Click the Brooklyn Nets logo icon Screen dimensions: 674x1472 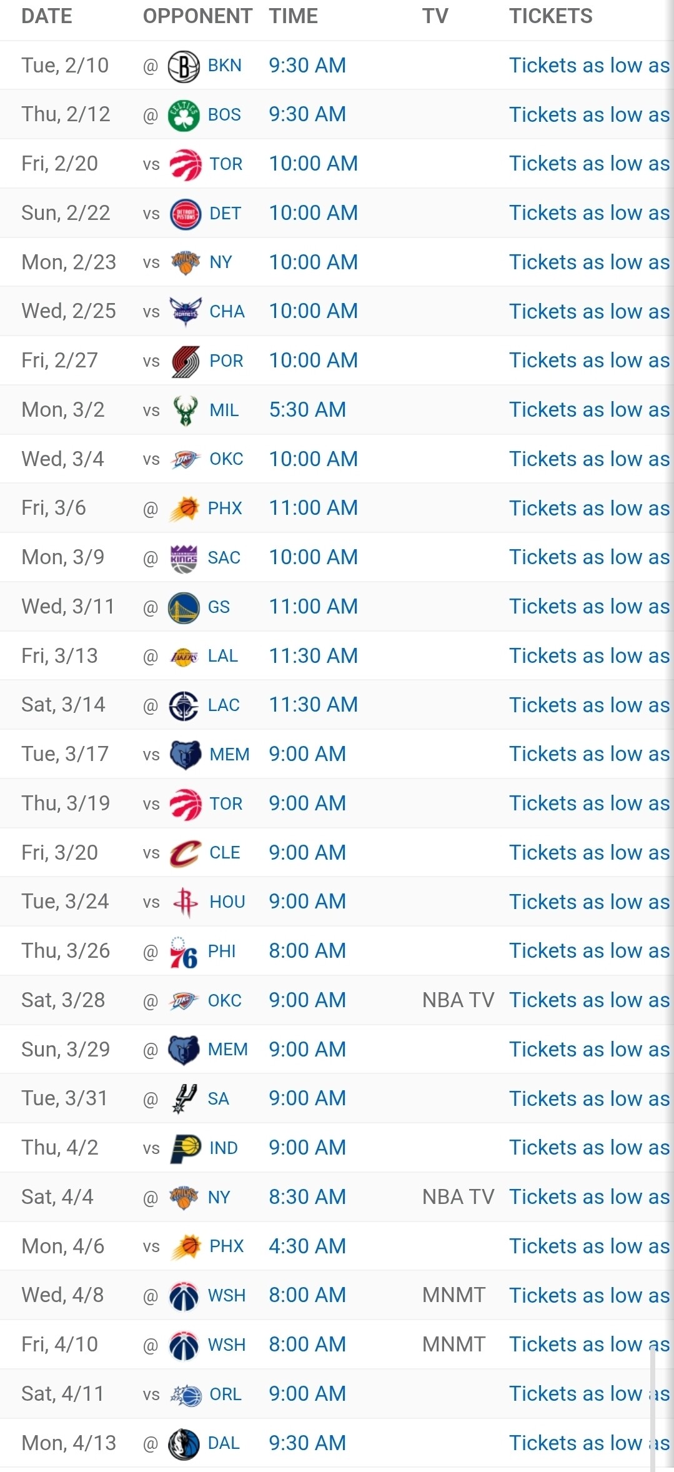[184, 66]
